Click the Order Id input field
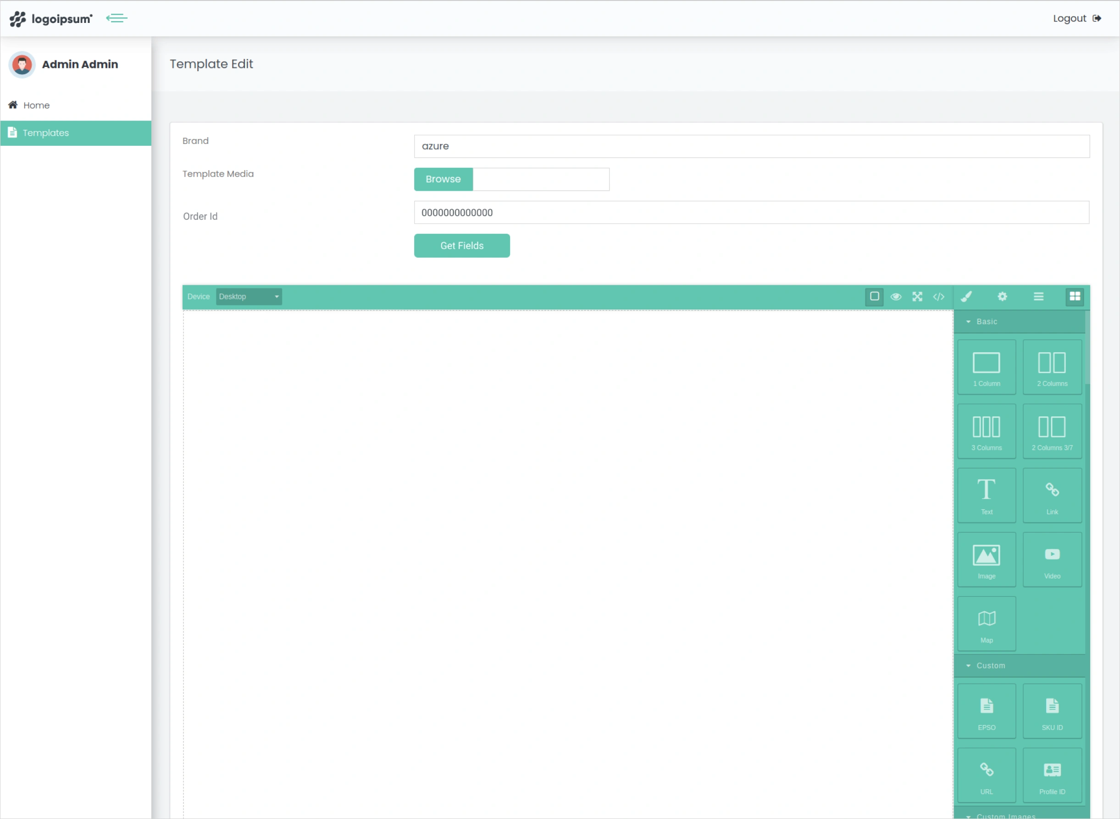Viewport: 1120px width, 819px height. point(751,212)
